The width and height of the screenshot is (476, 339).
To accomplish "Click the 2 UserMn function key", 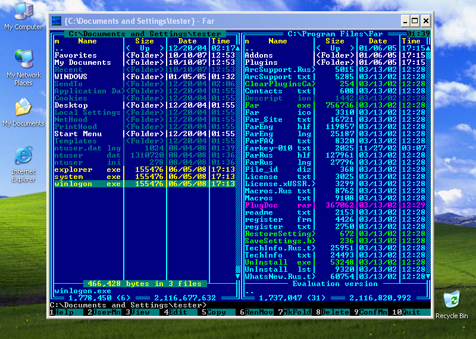I will [x=104, y=312].
